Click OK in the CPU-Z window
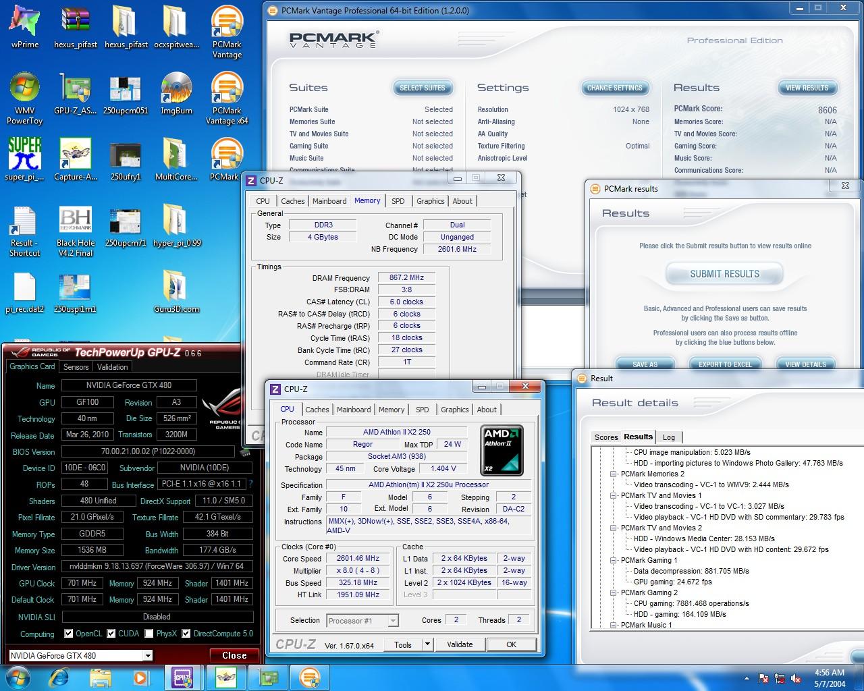Screen dimensions: 864x691 tap(512, 644)
